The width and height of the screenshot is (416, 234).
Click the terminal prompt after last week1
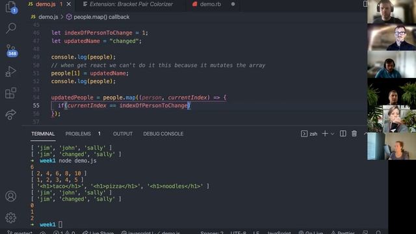tap(60, 224)
